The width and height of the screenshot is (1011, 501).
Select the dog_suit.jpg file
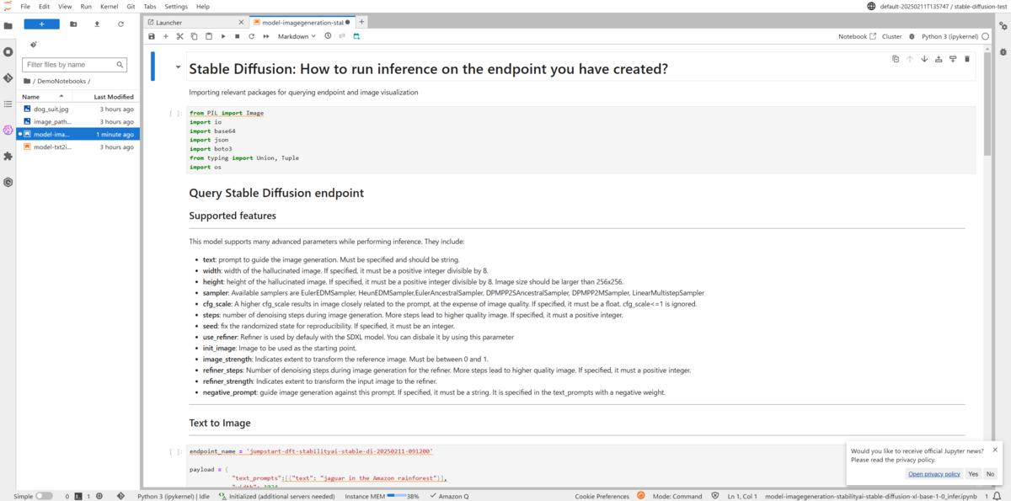pyautogui.click(x=78, y=109)
